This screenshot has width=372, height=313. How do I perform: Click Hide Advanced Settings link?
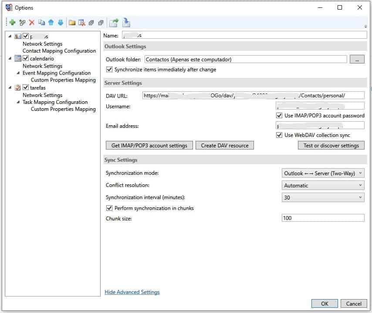[132, 292]
